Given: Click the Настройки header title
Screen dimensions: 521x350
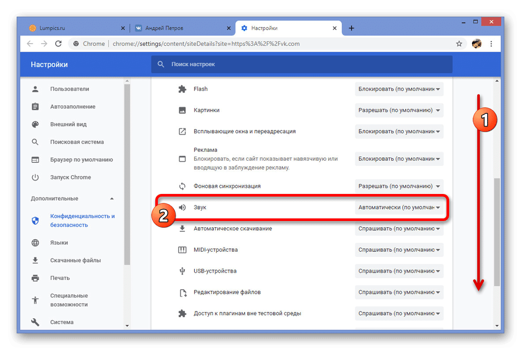Looking at the screenshot, I should click(49, 64).
